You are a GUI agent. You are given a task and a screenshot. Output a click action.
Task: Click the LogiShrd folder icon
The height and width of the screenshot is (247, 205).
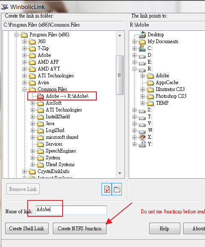40,130
